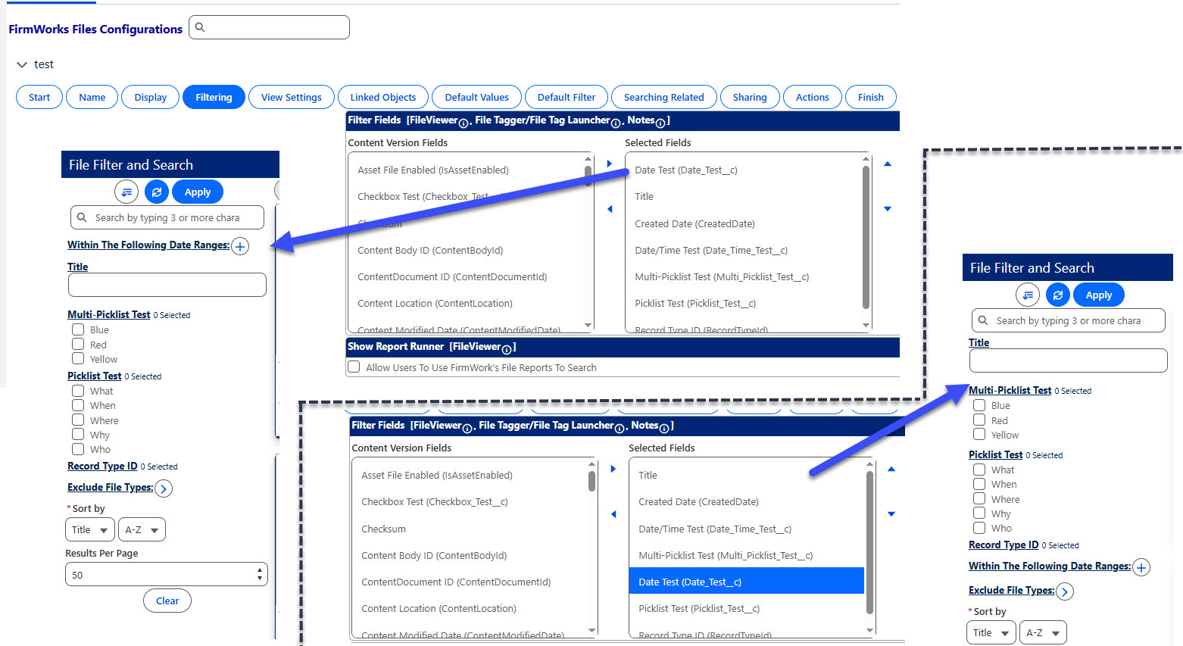
Task: Click the refresh icon in File Filter and Search
Action: point(156,192)
